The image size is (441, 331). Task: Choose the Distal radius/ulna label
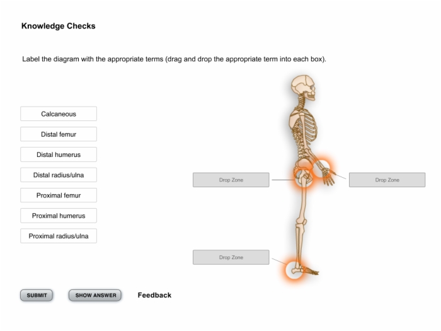click(59, 175)
